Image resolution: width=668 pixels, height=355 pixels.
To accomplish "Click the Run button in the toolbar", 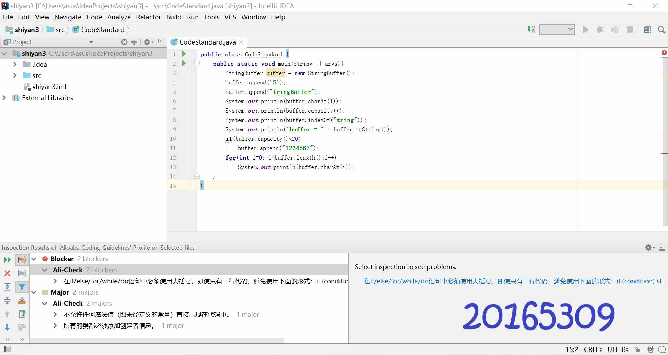I will [586, 30].
